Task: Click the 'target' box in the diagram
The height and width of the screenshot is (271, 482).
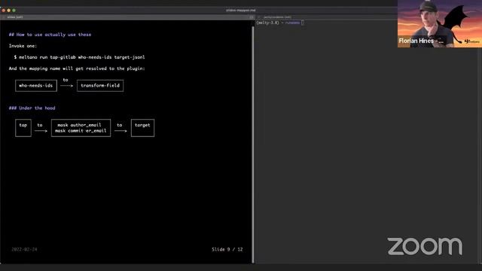Action: click(x=142, y=128)
